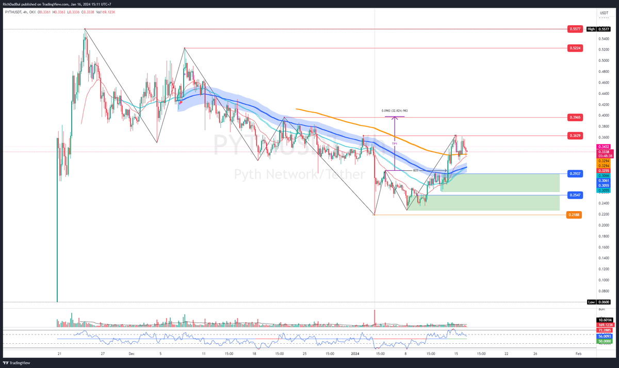The height and width of the screenshot is (368, 619).
Task: Click the Feb label on time axis
Action: tap(578, 354)
